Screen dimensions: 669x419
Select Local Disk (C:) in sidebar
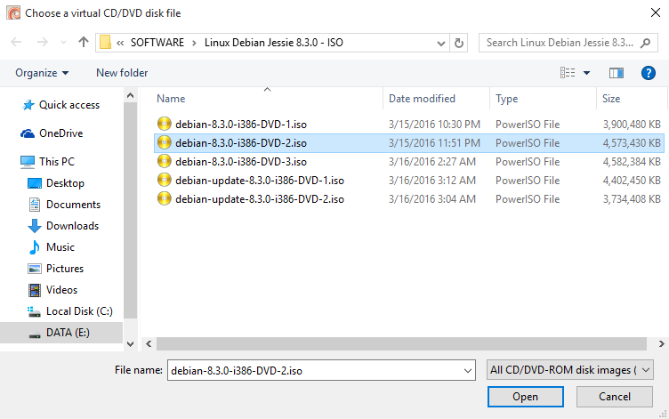point(70,311)
